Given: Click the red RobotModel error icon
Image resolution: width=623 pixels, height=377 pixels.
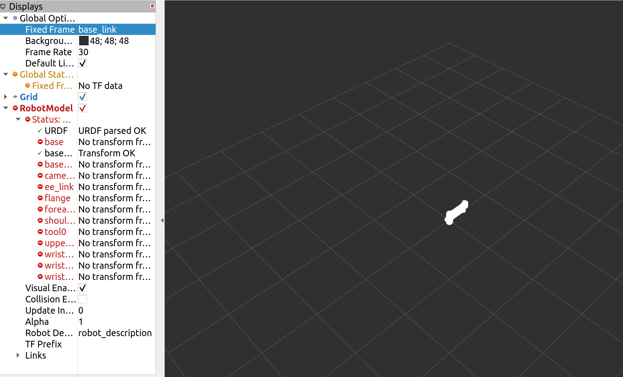Looking at the screenshot, I should 15,108.
